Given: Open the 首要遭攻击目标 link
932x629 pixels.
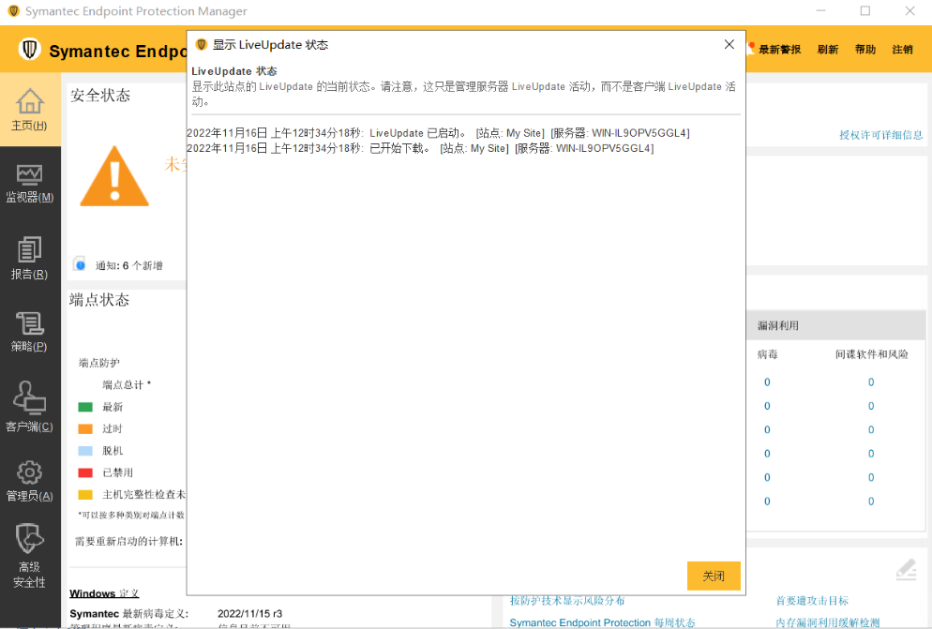Looking at the screenshot, I should (x=812, y=601).
